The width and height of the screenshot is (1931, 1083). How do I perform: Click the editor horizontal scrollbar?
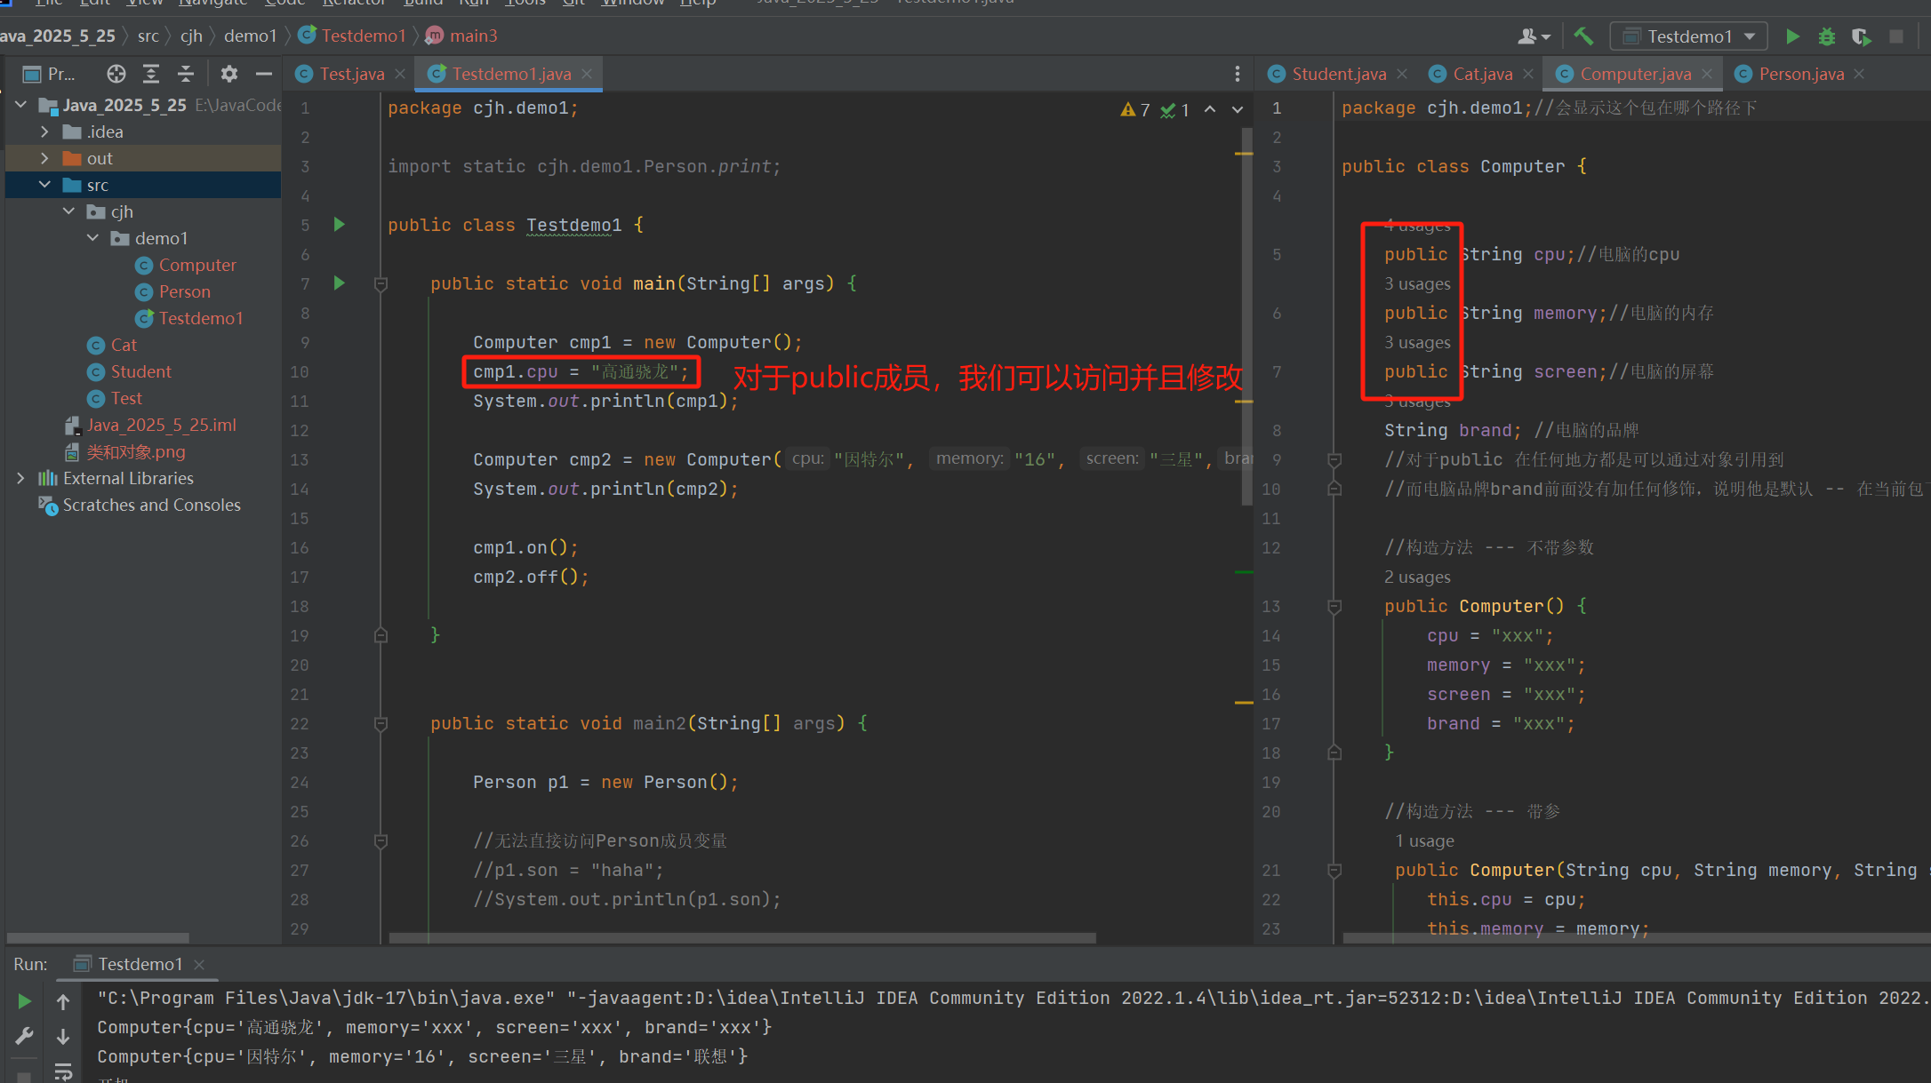click(741, 937)
